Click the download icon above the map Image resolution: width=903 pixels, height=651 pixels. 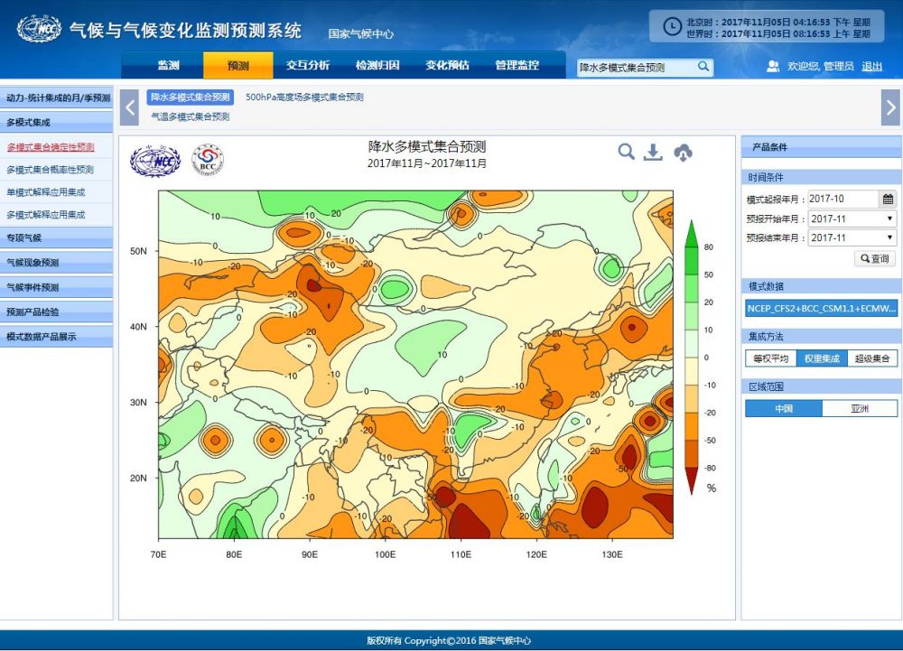pyautogui.click(x=653, y=153)
